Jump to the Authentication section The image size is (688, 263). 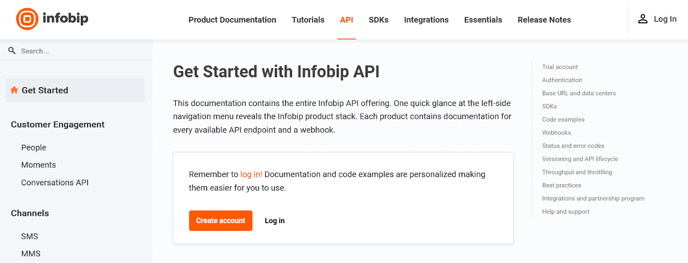click(562, 80)
